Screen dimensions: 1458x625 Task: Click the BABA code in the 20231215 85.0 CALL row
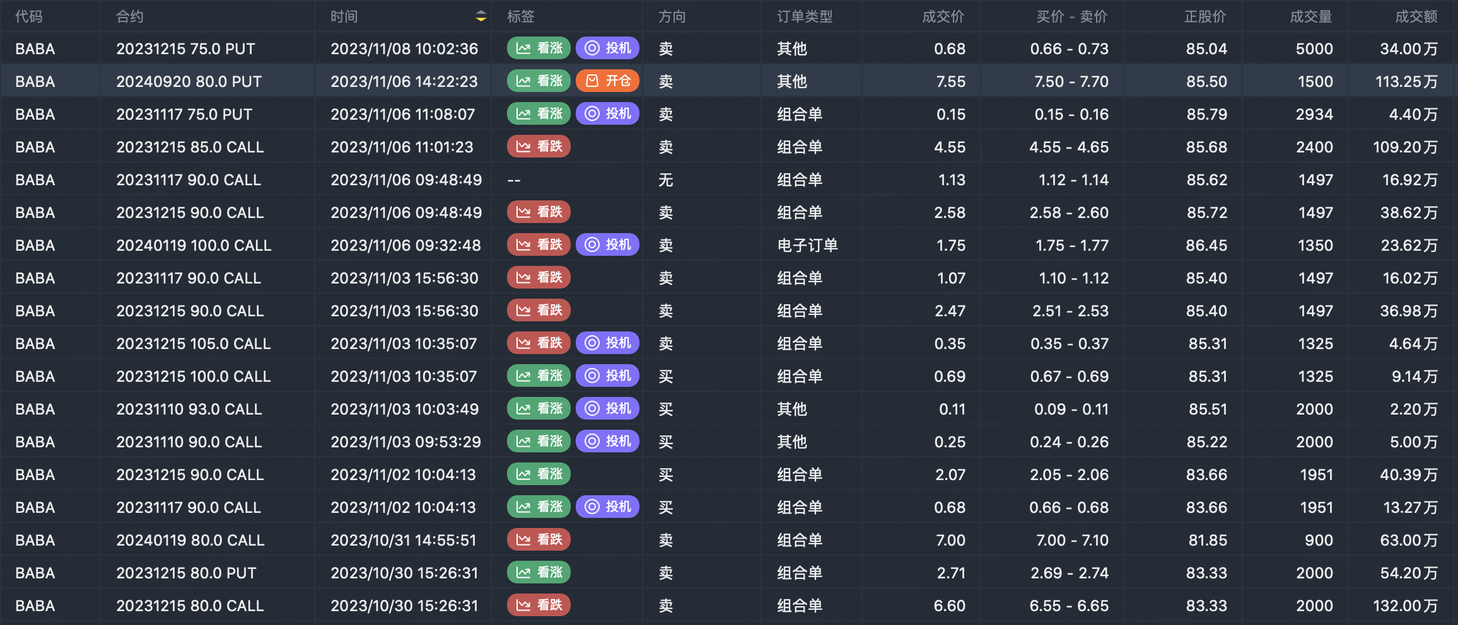tap(35, 147)
